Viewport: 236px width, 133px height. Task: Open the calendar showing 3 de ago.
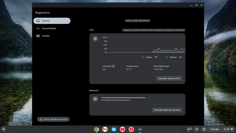(x=215, y=129)
